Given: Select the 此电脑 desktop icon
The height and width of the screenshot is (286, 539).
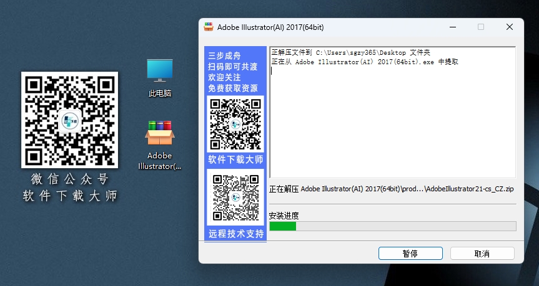Looking at the screenshot, I should coord(160,78).
